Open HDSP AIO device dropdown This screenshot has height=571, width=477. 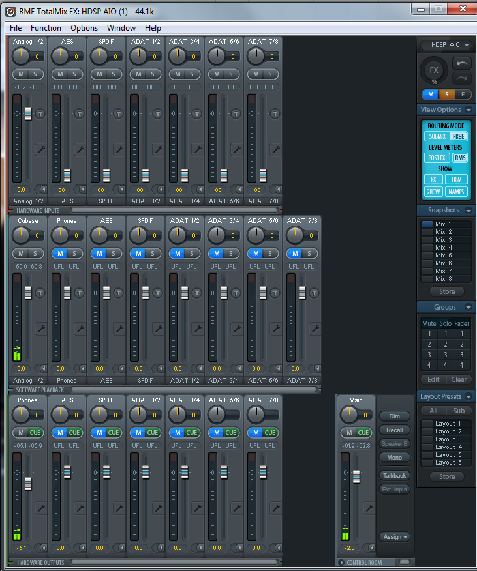pos(446,45)
